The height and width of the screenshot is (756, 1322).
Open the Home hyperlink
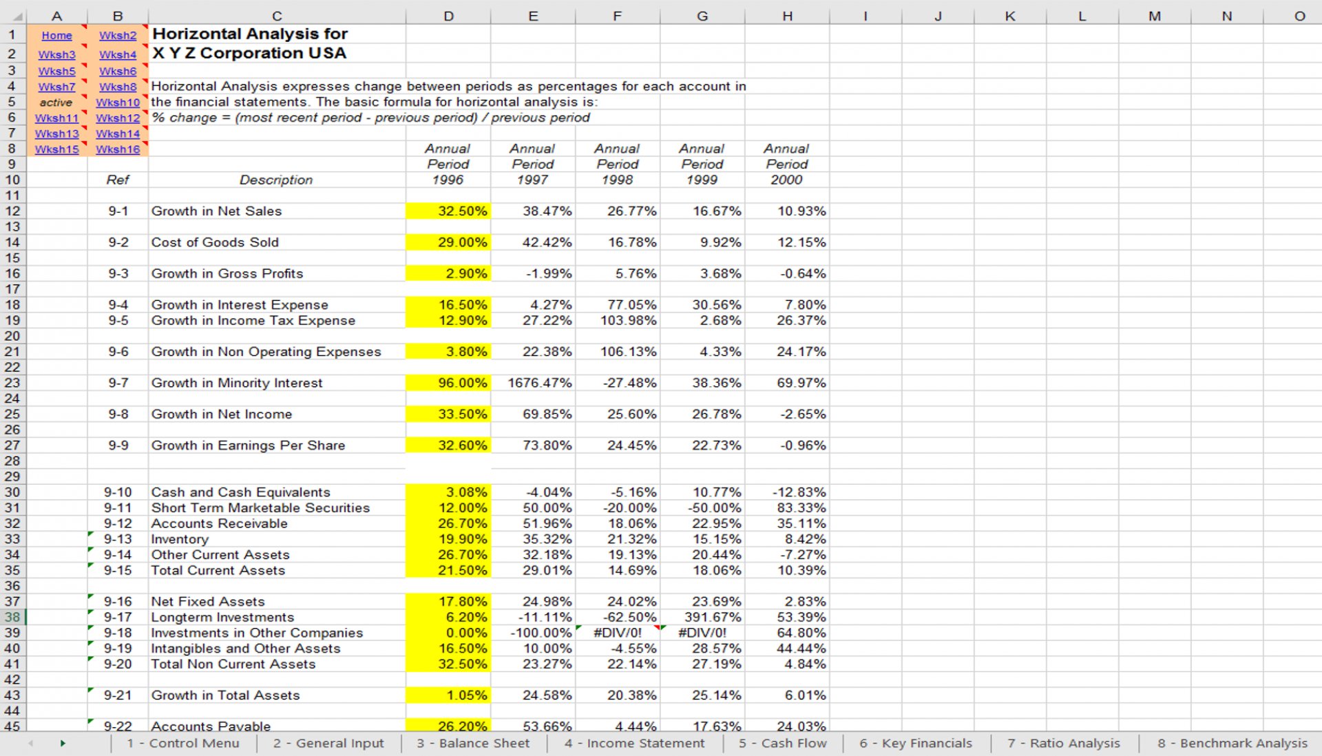click(56, 35)
